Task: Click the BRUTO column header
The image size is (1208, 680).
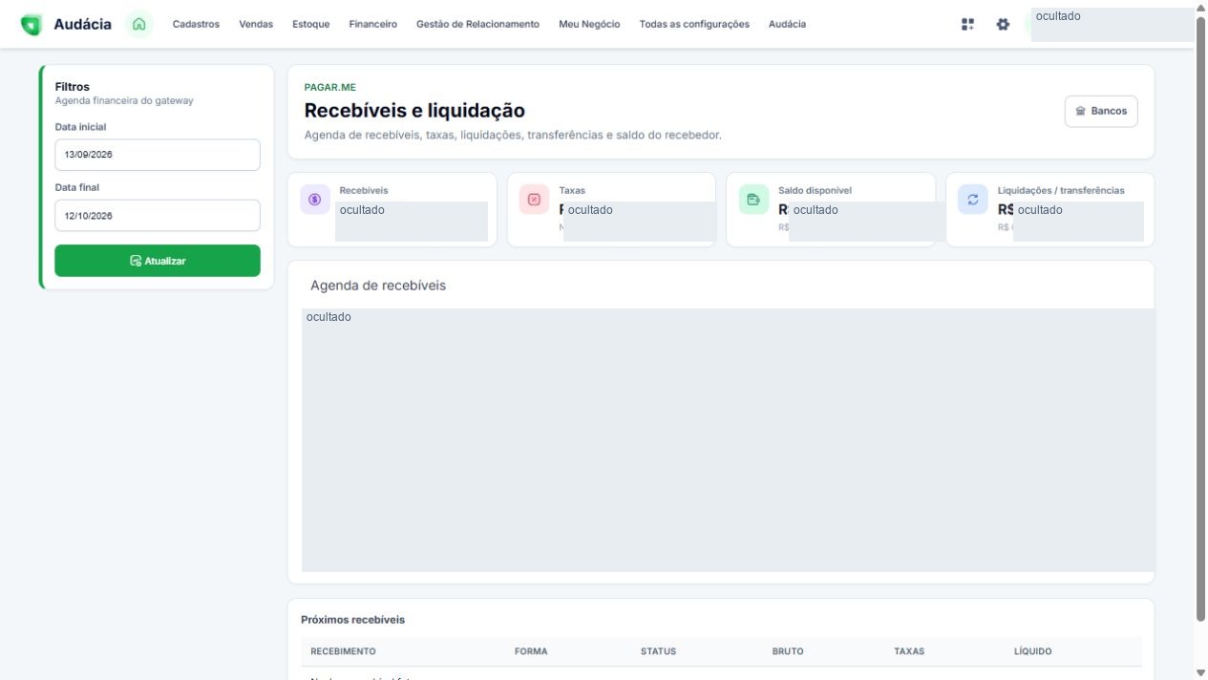Action: 788,651
